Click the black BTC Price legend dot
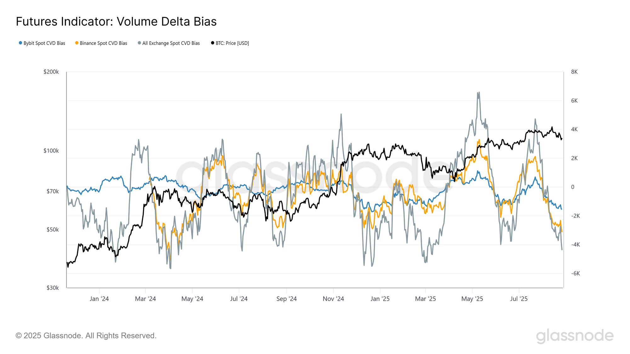 (213, 43)
